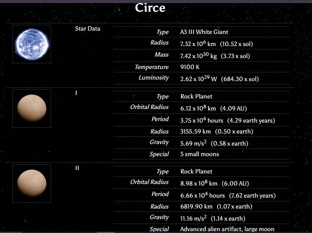Click the Advanced alien artifact, large moon entry
Viewport: 312px width, 233px height.
coord(226,229)
